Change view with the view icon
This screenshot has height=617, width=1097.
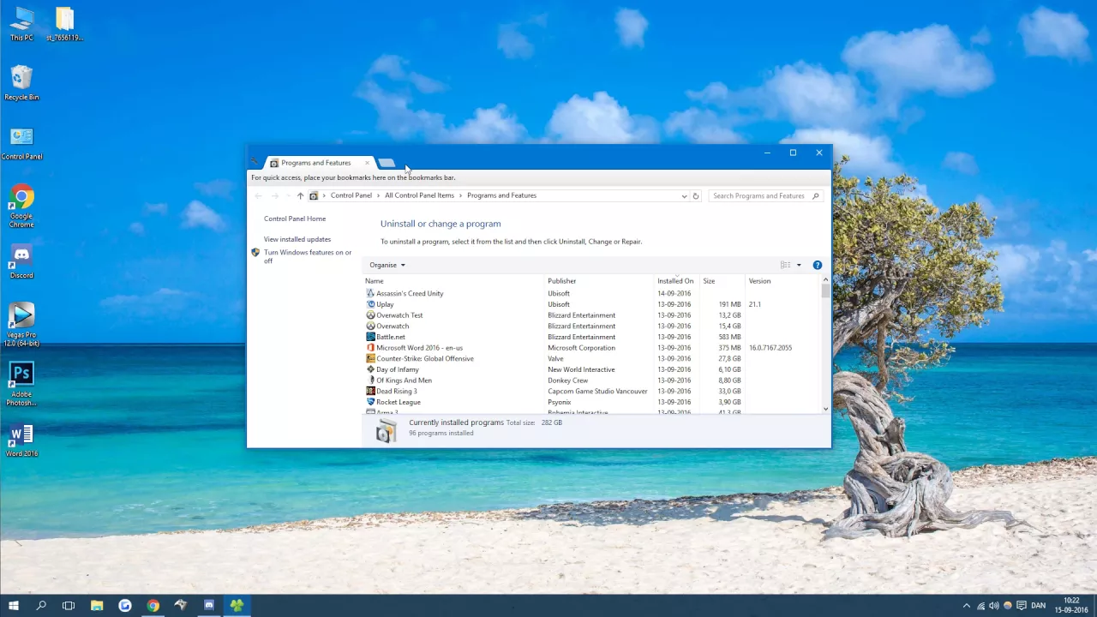tap(785, 265)
